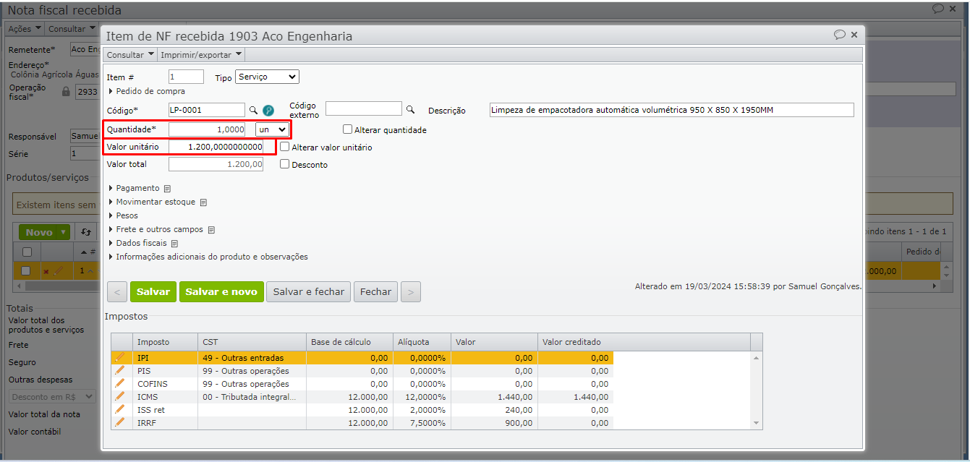Focus Código field LP-0001

207,110
